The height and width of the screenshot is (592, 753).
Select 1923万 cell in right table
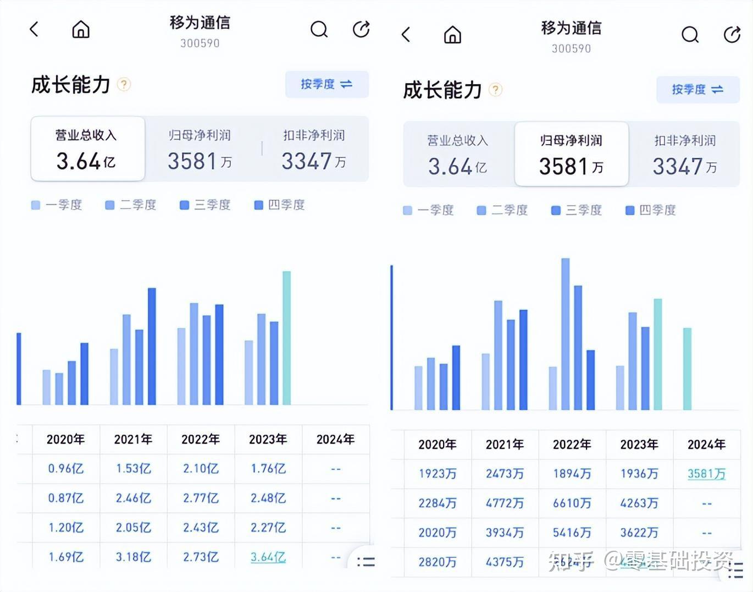(x=438, y=474)
